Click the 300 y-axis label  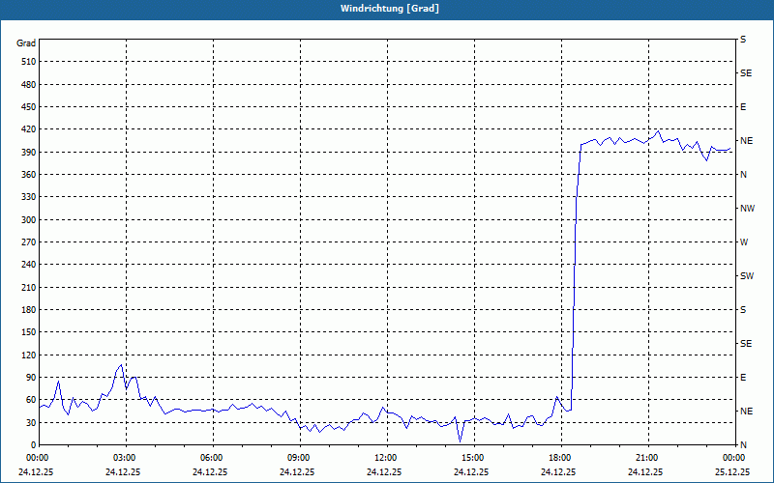click(29, 220)
